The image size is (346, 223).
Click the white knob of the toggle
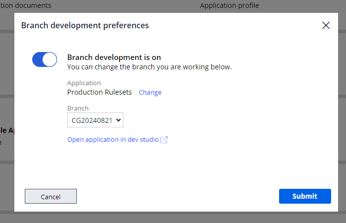[x=50, y=59]
